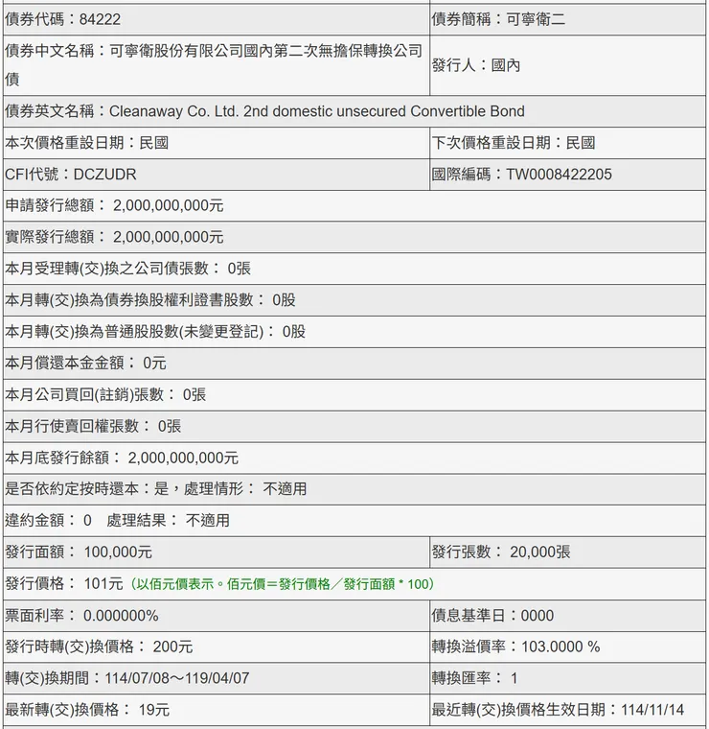Click 本月償還本金金額 0元 row
Viewport: 709px width, 729px height.
click(x=354, y=364)
